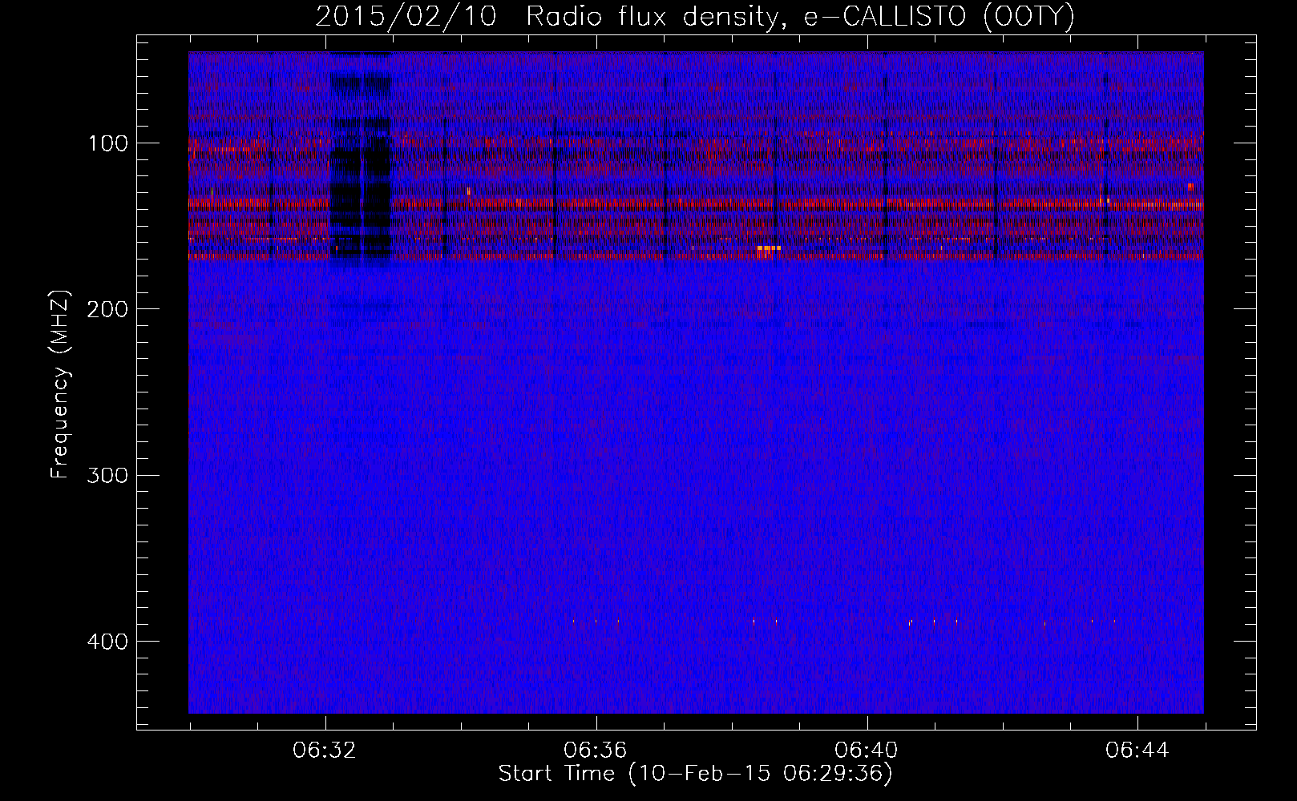Click the "Frequency (MHZ)" axis label
This screenshot has height=801, width=1297.
point(60,384)
